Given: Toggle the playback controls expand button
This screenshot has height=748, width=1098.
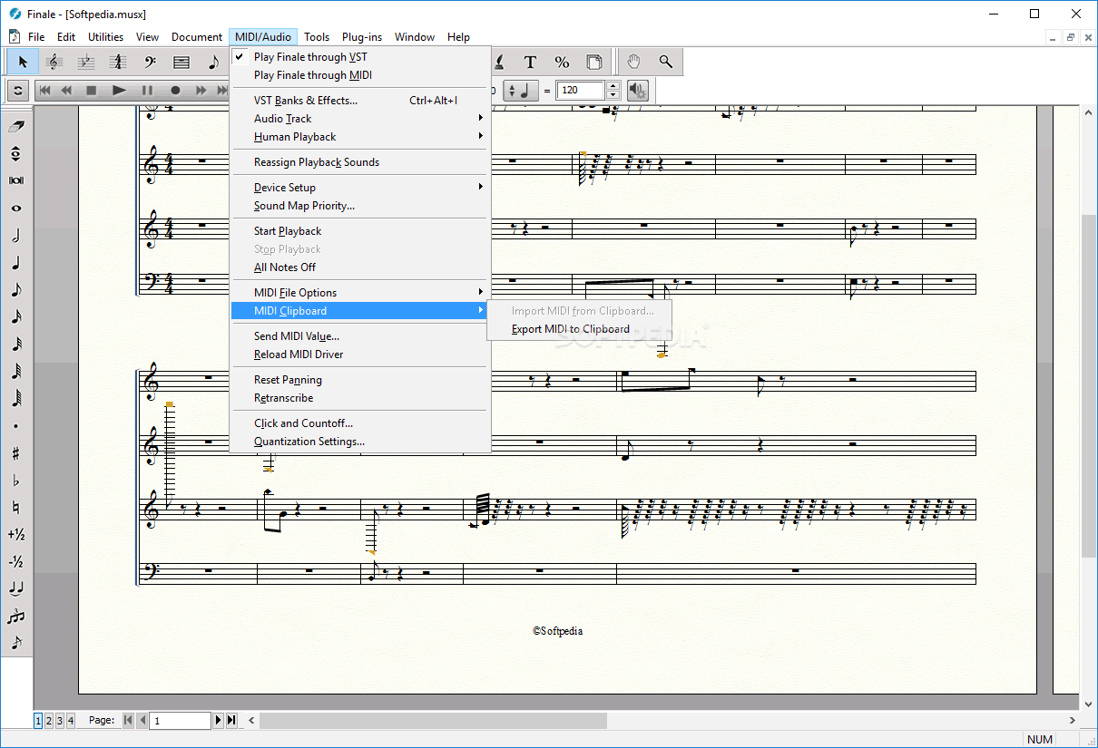Looking at the screenshot, I should (18, 91).
